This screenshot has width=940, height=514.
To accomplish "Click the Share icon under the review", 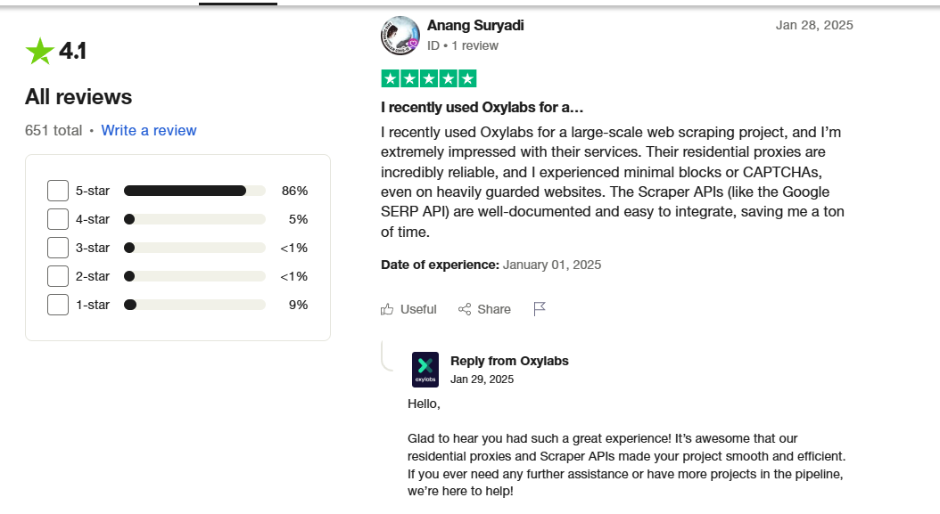I will pos(465,309).
